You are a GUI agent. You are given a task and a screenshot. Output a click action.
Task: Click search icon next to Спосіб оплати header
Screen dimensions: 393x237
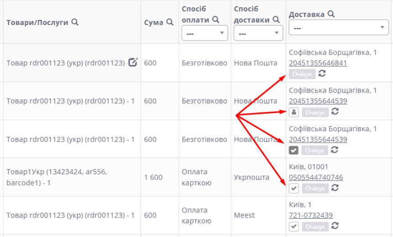[x=216, y=19]
